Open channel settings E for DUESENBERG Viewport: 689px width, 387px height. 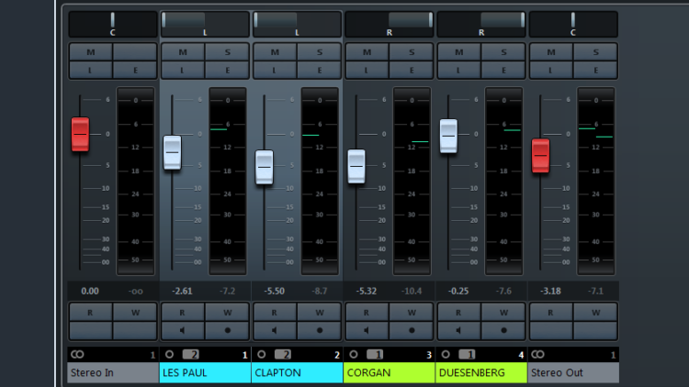point(503,70)
